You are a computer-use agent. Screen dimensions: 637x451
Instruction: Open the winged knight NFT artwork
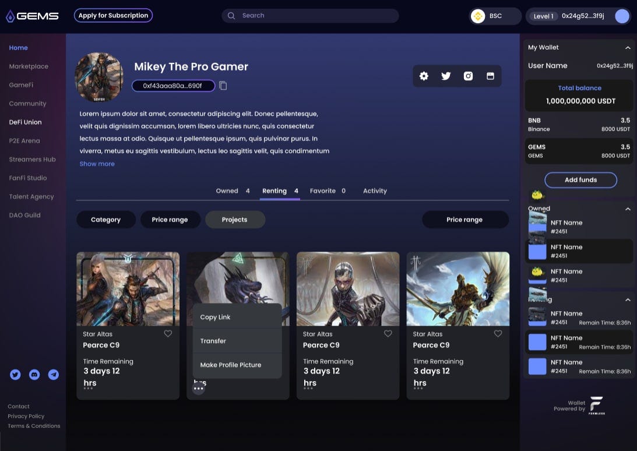(458, 289)
